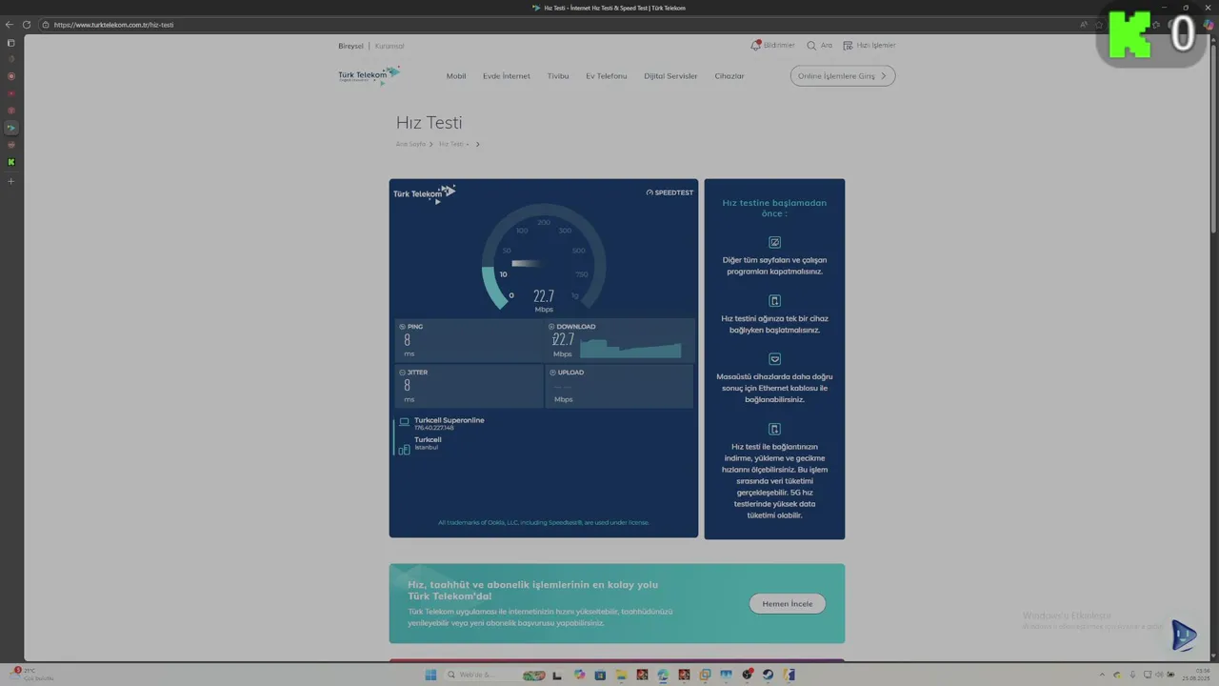The image size is (1219, 686).
Task: Open the Ev Telefonu menu
Action: [x=607, y=76]
